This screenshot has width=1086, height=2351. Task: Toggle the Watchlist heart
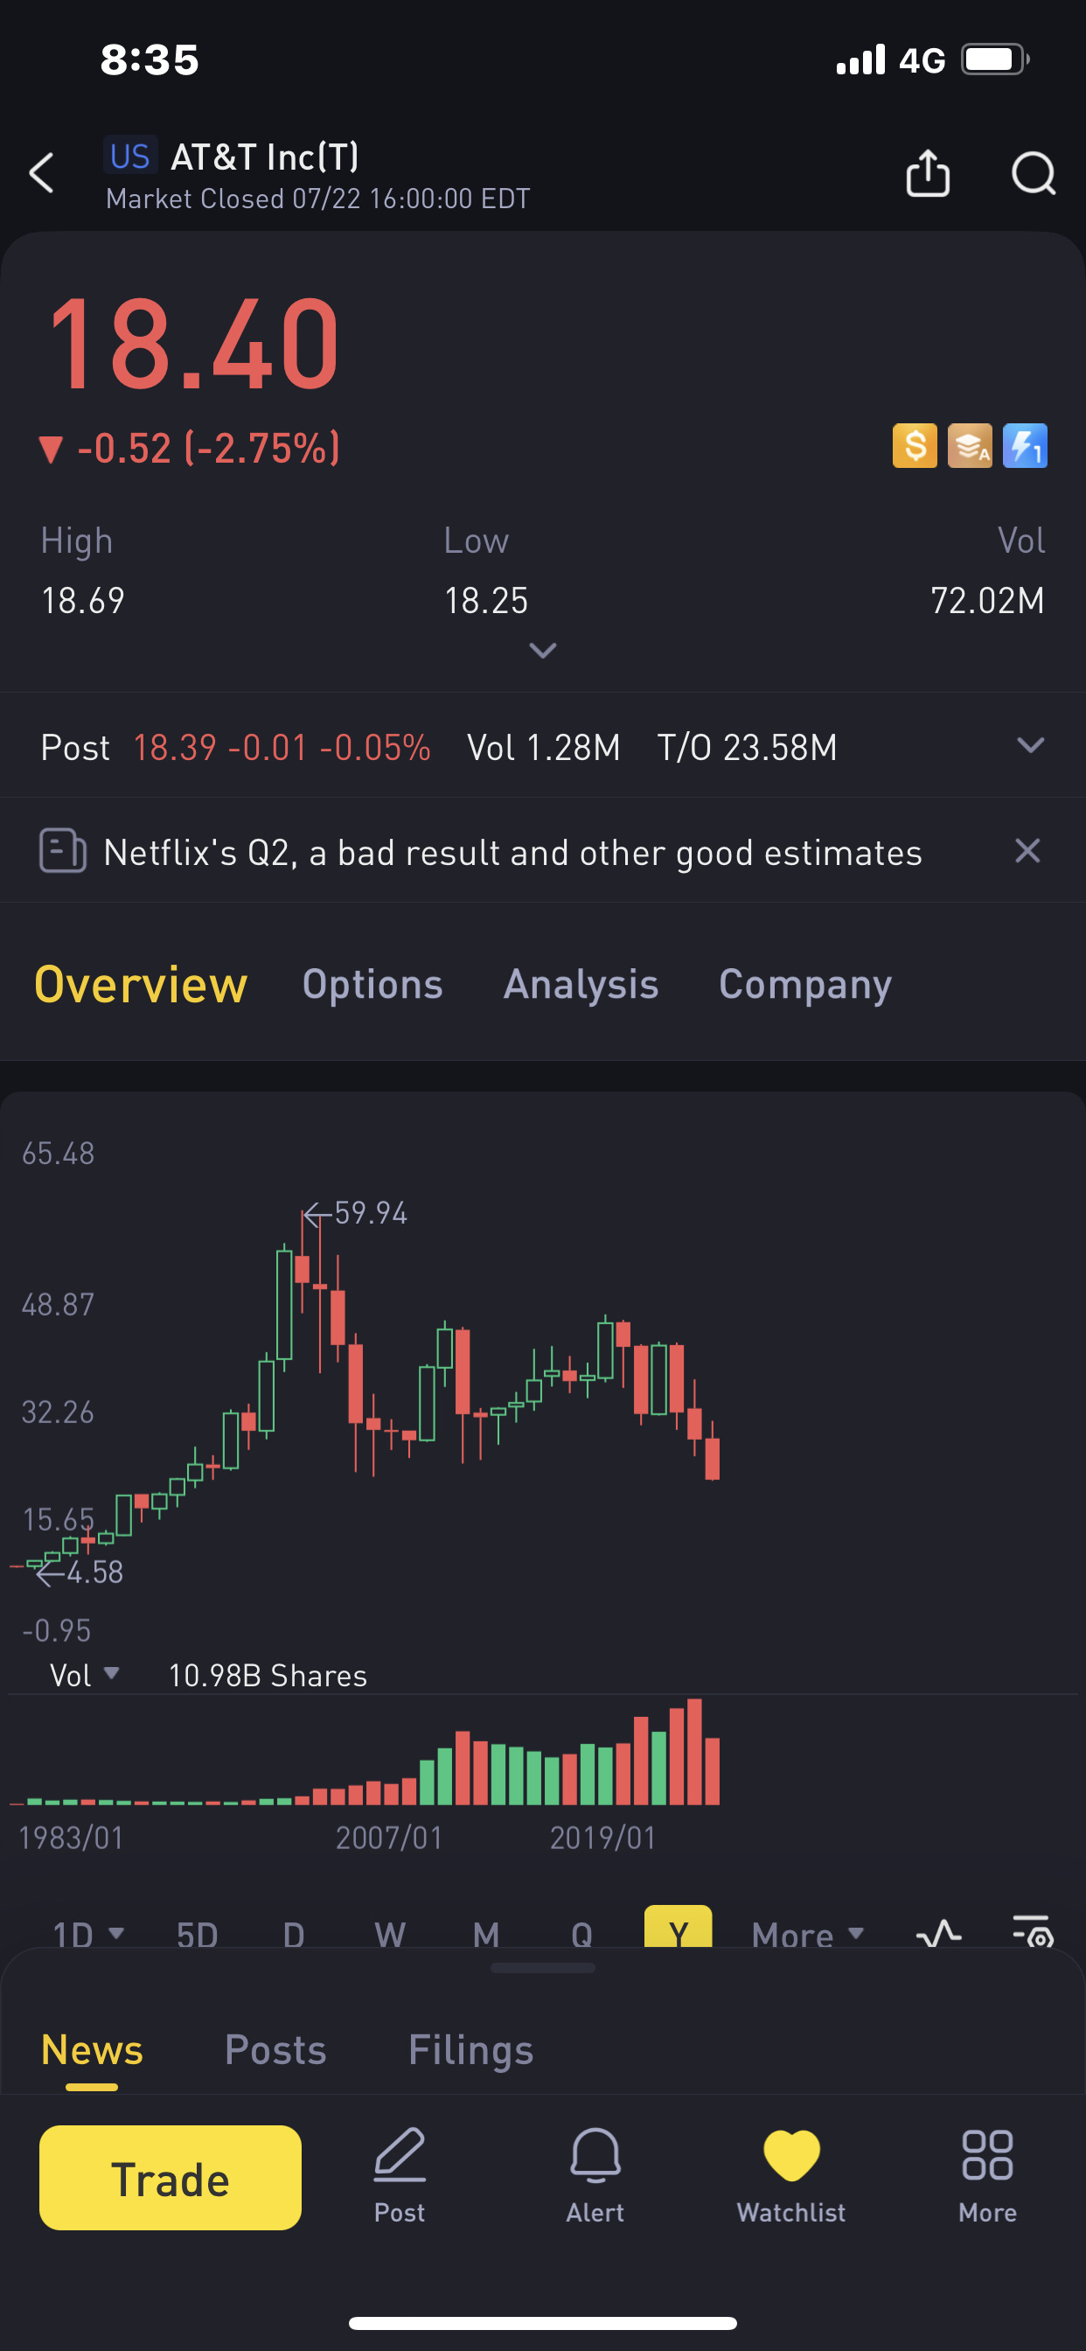pyautogui.click(x=791, y=2176)
